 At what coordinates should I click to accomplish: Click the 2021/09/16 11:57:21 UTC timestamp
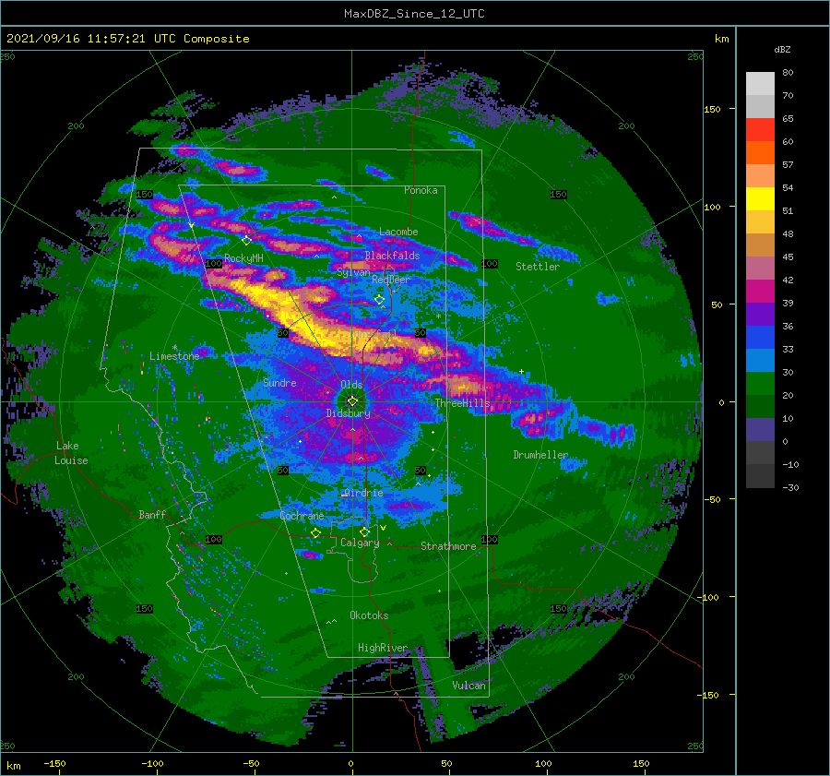point(127,39)
